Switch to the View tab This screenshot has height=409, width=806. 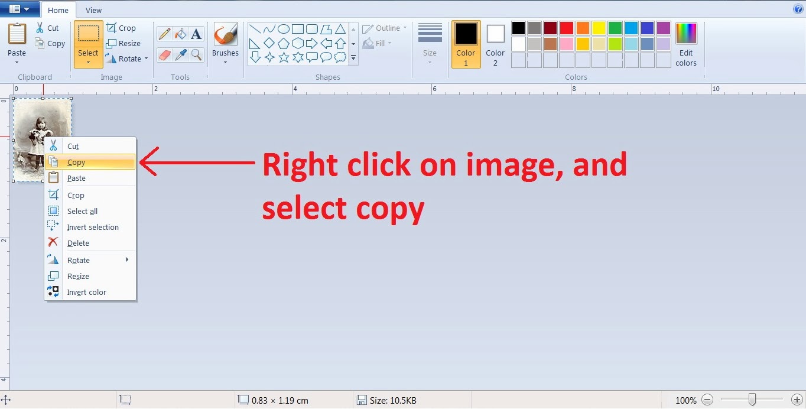click(x=93, y=10)
